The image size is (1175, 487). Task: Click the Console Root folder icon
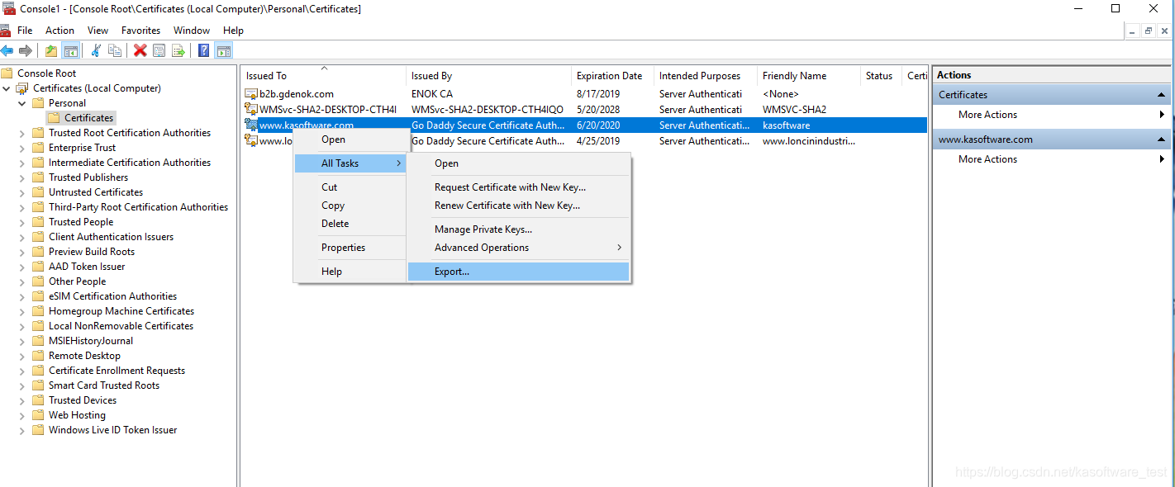click(x=7, y=73)
